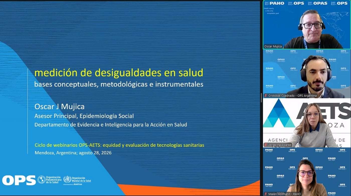351x196 pixels.
Task: Click 'Departamento de Evidencia e Inteligencia' line
Action: [x=111, y=124]
